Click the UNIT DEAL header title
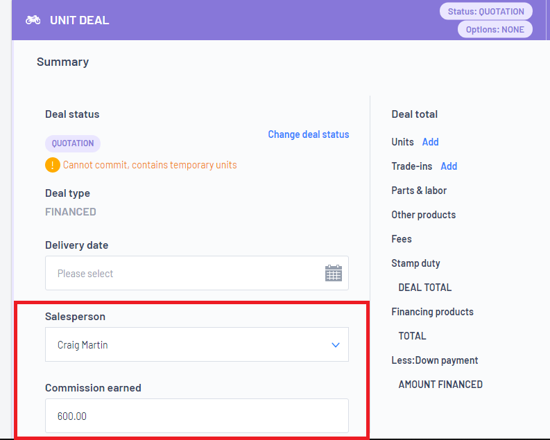 point(80,20)
